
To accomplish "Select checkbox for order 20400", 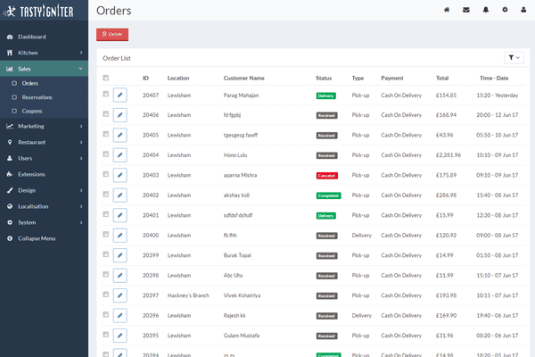I will (106, 236).
